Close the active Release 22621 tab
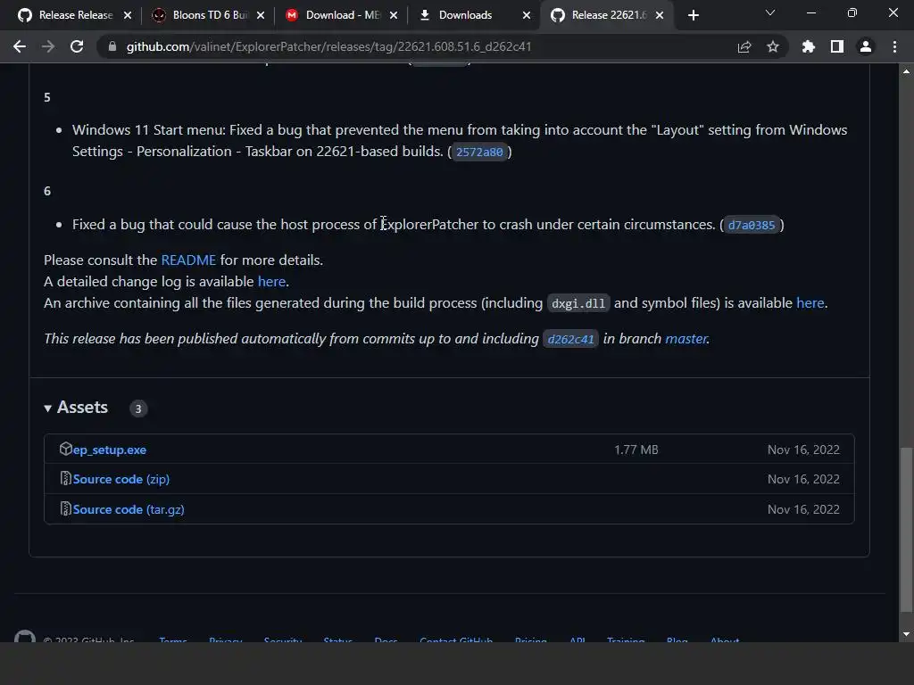The width and height of the screenshot is (914, 685). click(660, 15)
